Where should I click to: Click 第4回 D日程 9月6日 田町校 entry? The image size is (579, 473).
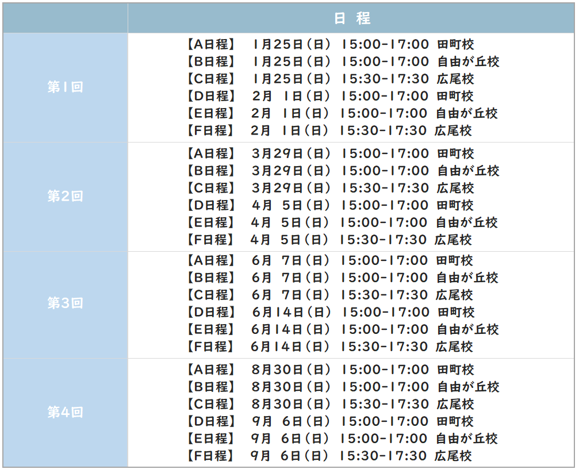[x=329, y=421]
